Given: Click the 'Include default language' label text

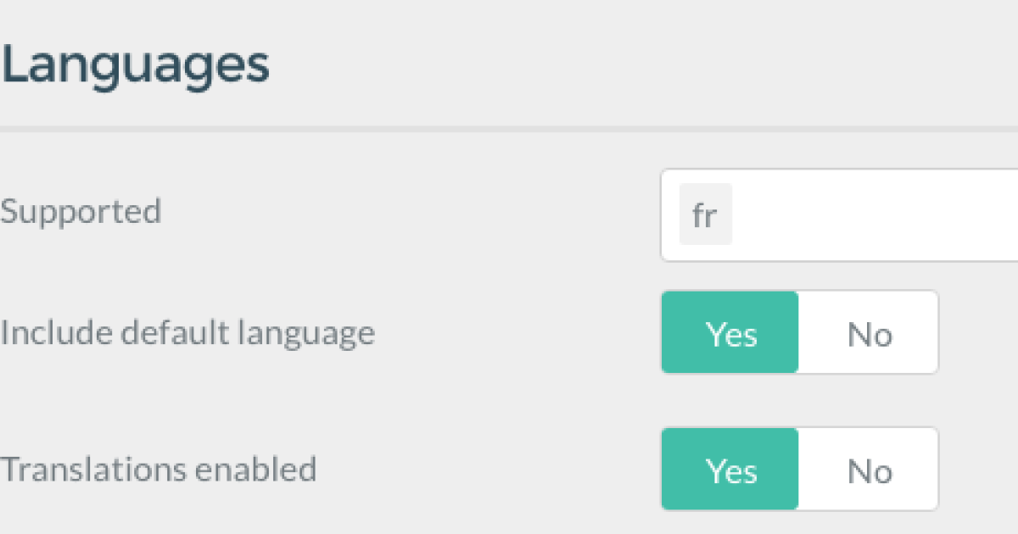Looking at the screenshot, I should tap(187, 332).
